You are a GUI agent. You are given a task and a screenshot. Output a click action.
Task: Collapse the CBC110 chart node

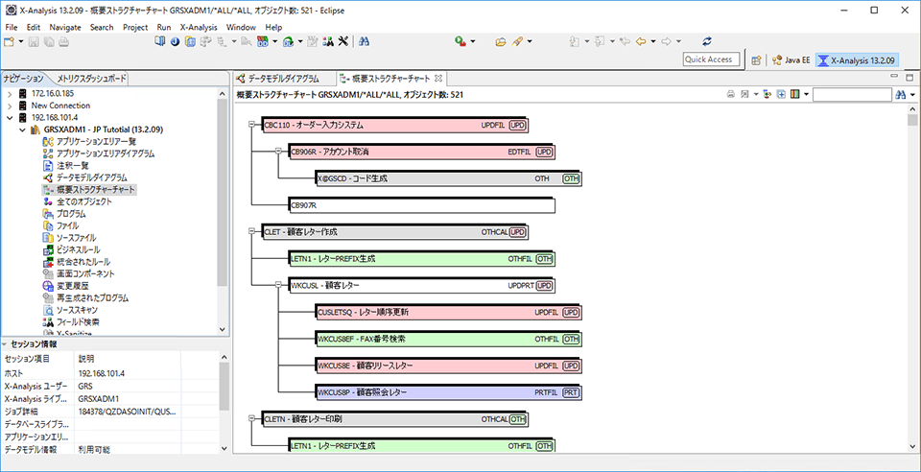pos(251,125)
